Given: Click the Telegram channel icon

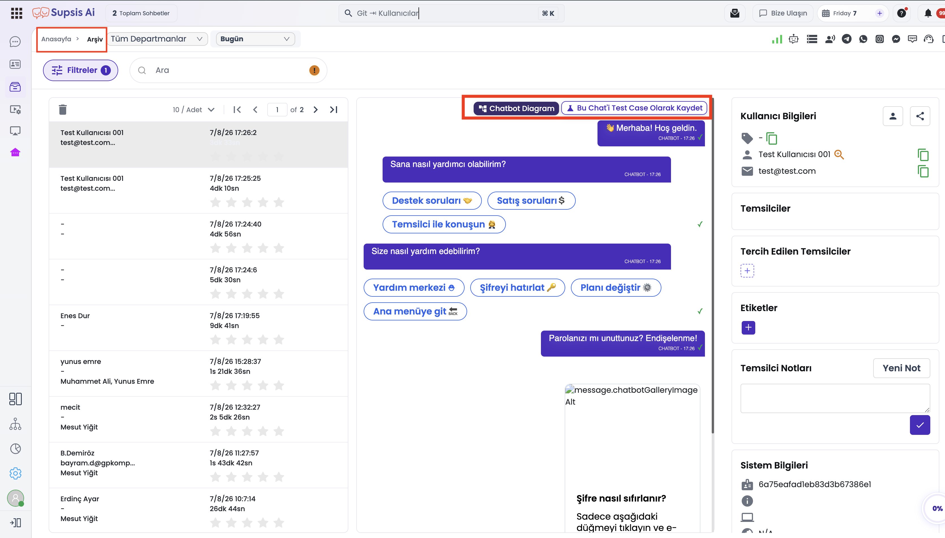Looking at the screenshot, I should point(846,39).
